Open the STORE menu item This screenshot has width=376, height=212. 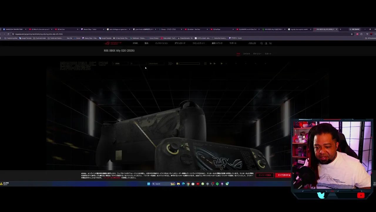(x=135, y=43)
